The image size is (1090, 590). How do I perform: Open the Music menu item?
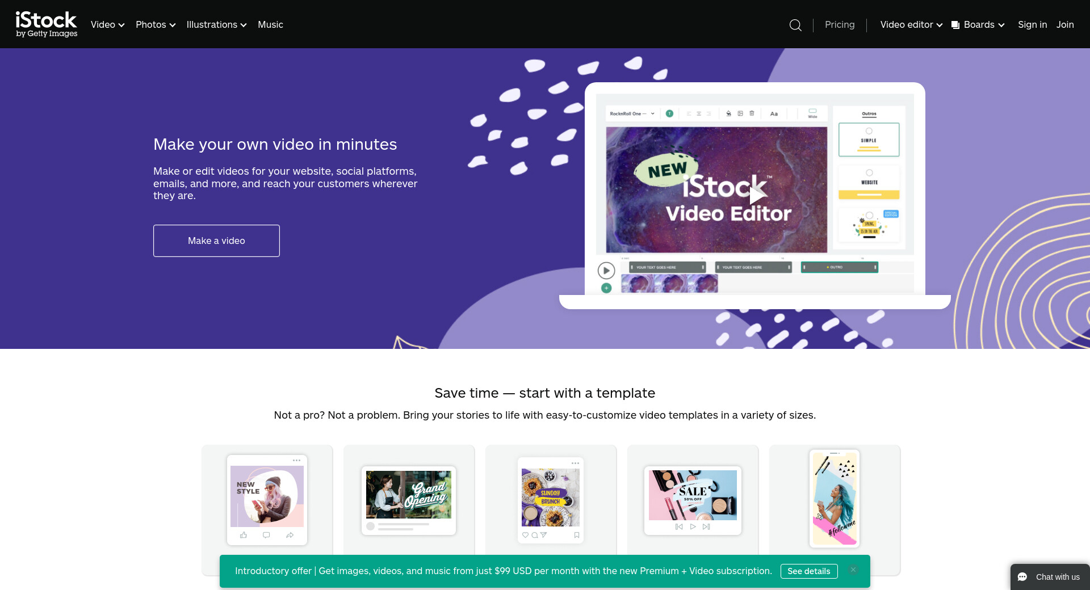pos(270,25)
